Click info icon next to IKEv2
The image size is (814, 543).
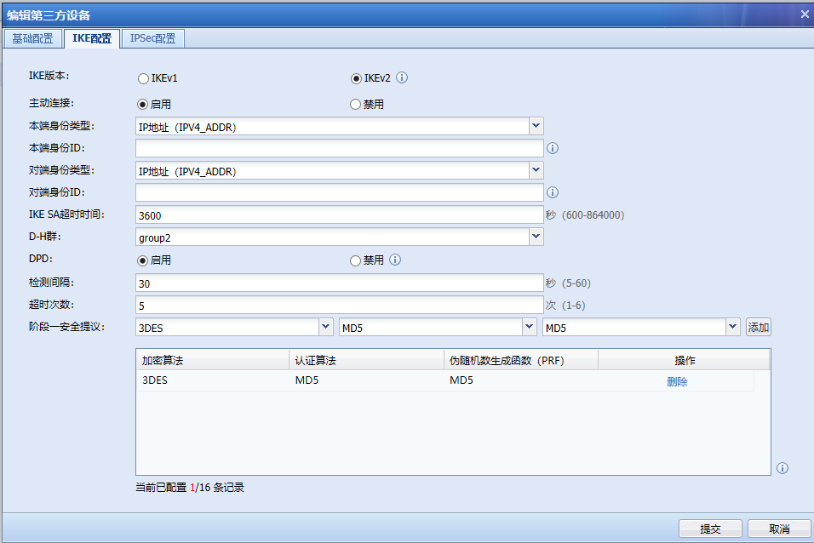tap(402, 77)
